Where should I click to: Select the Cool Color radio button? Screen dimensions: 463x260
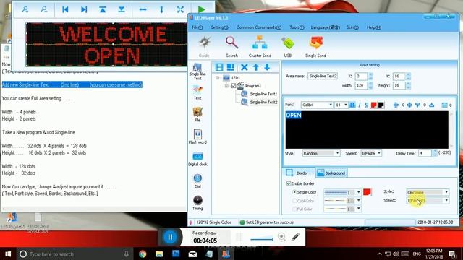click(294, 201)
